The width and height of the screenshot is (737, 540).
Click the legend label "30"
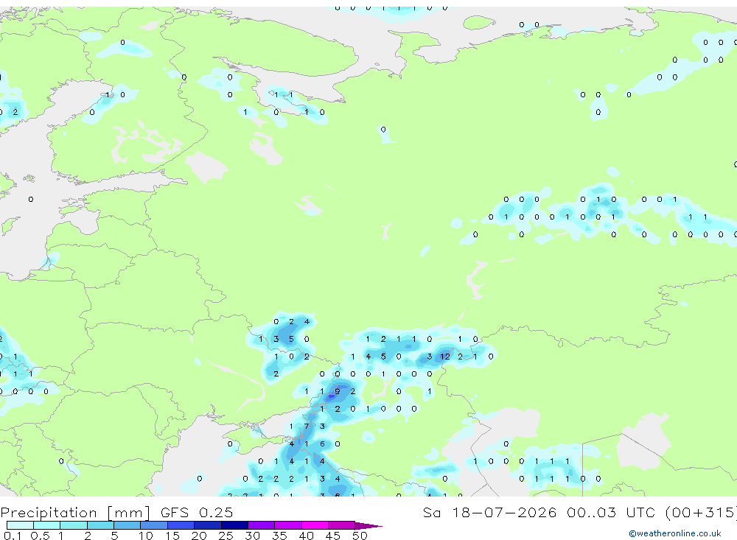coord(253,536)
